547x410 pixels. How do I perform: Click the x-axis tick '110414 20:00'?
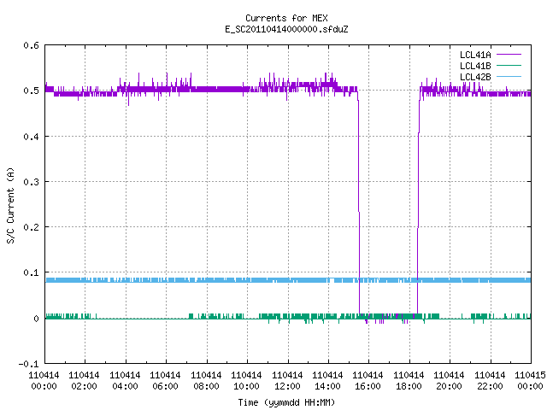click(449, 381)
